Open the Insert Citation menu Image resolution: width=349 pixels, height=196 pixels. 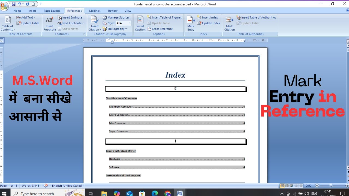pyautogui.click(x=95, y=23)
